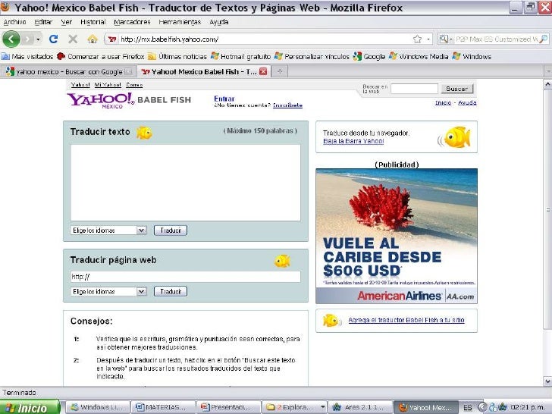Go back with the green arrow button
The width and height of the screenshot is (552, 414).
click(x=11, y=39)
